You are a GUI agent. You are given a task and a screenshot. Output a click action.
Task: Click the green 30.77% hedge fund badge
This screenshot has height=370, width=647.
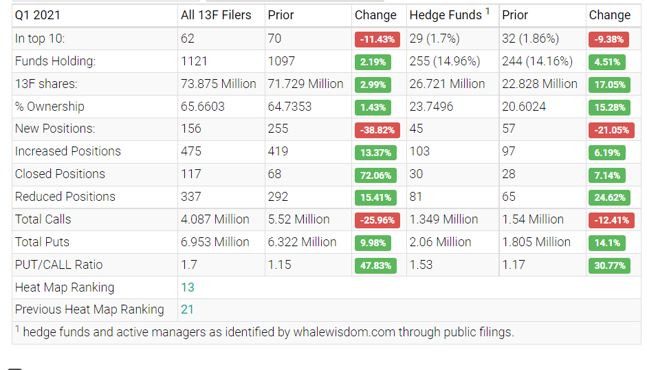point(608,265)
